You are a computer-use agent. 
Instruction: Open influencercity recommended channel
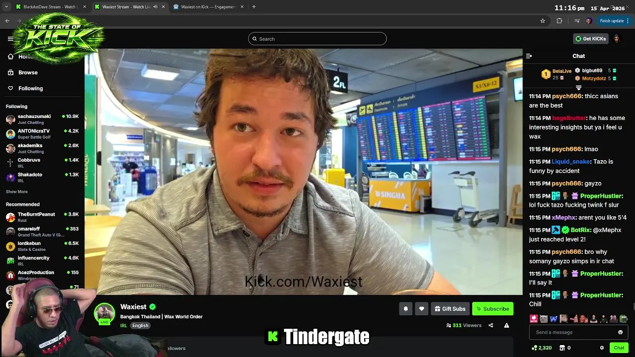(x=42, y=260)
